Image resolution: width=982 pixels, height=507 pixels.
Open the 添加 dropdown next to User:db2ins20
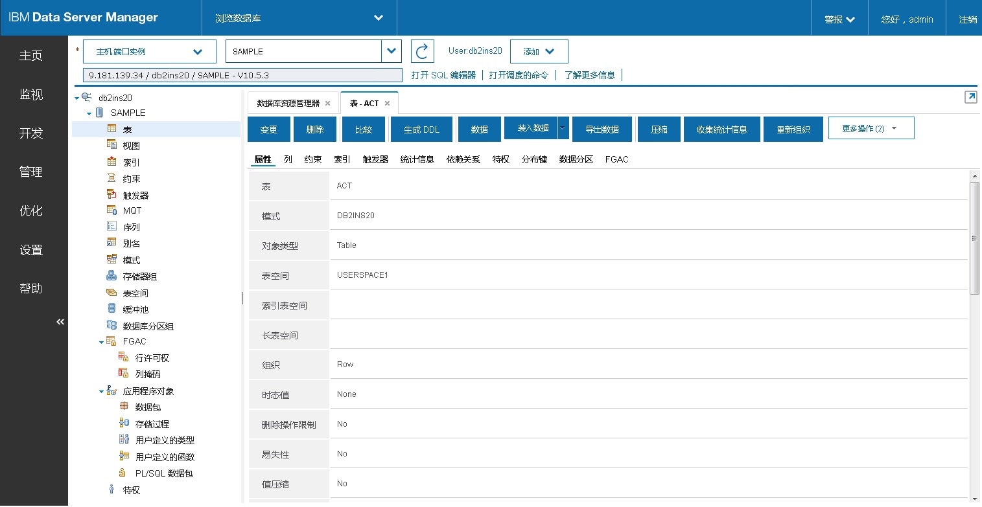[539, 51]
